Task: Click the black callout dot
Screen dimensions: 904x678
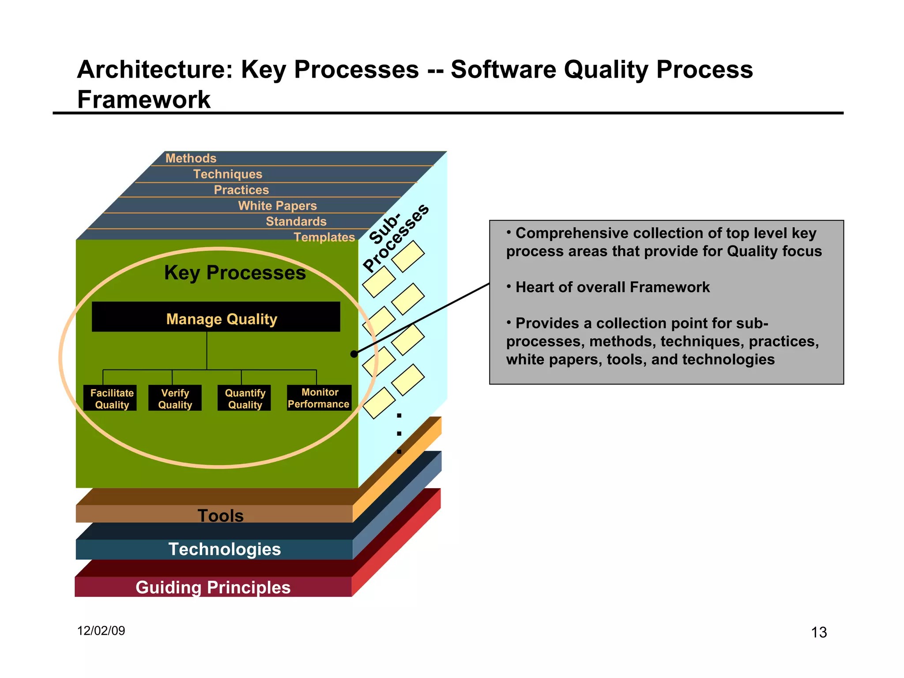Action: [x=354, y=354]
